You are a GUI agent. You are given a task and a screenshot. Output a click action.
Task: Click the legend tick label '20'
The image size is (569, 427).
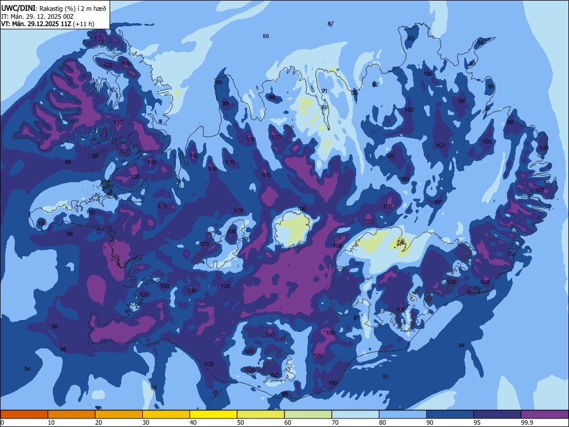[x=98, y=422]
